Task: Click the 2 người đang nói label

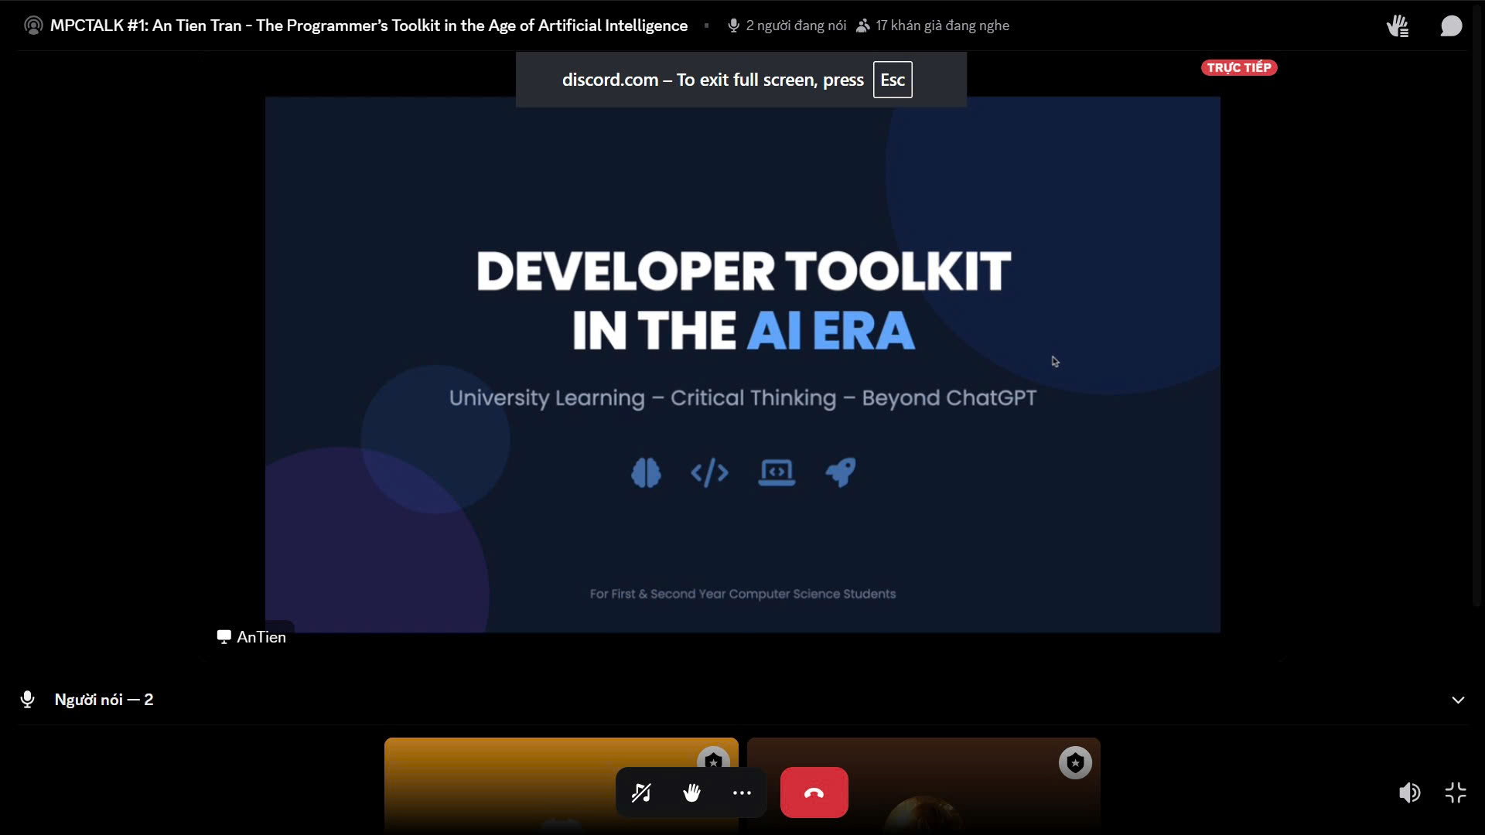Action: pos(795,26)
